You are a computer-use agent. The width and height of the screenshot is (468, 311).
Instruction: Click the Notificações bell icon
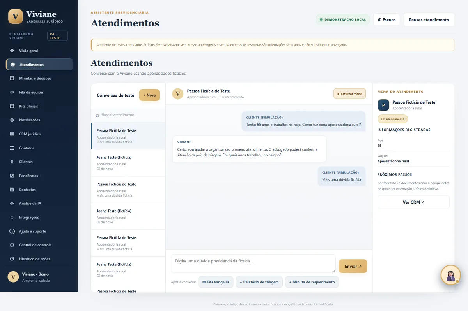tap(12, 120)
